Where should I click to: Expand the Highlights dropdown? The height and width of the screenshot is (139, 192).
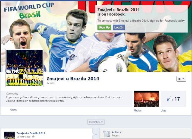[96, 122]
